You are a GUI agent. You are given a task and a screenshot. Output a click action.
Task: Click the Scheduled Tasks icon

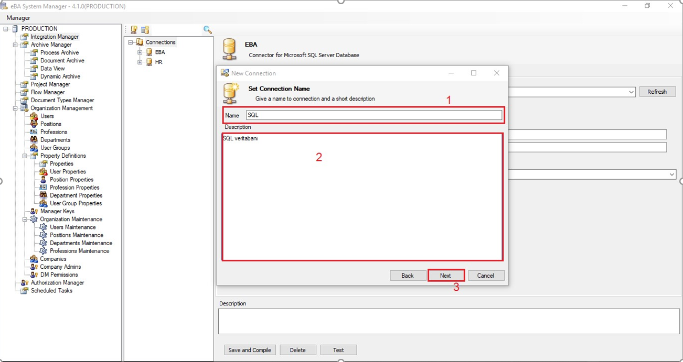(x=24, y=290)
